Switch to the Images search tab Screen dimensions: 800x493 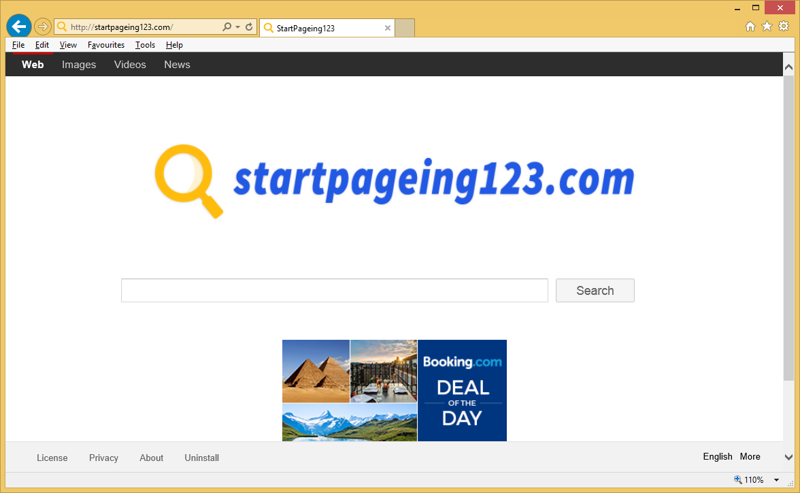click(79, 65)
